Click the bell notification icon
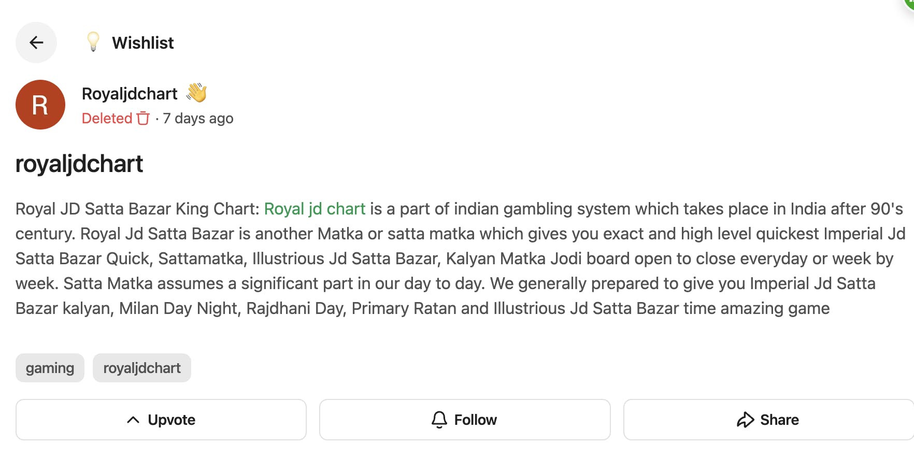The width and height of the screenshot is (914, 458). [439, 420]
